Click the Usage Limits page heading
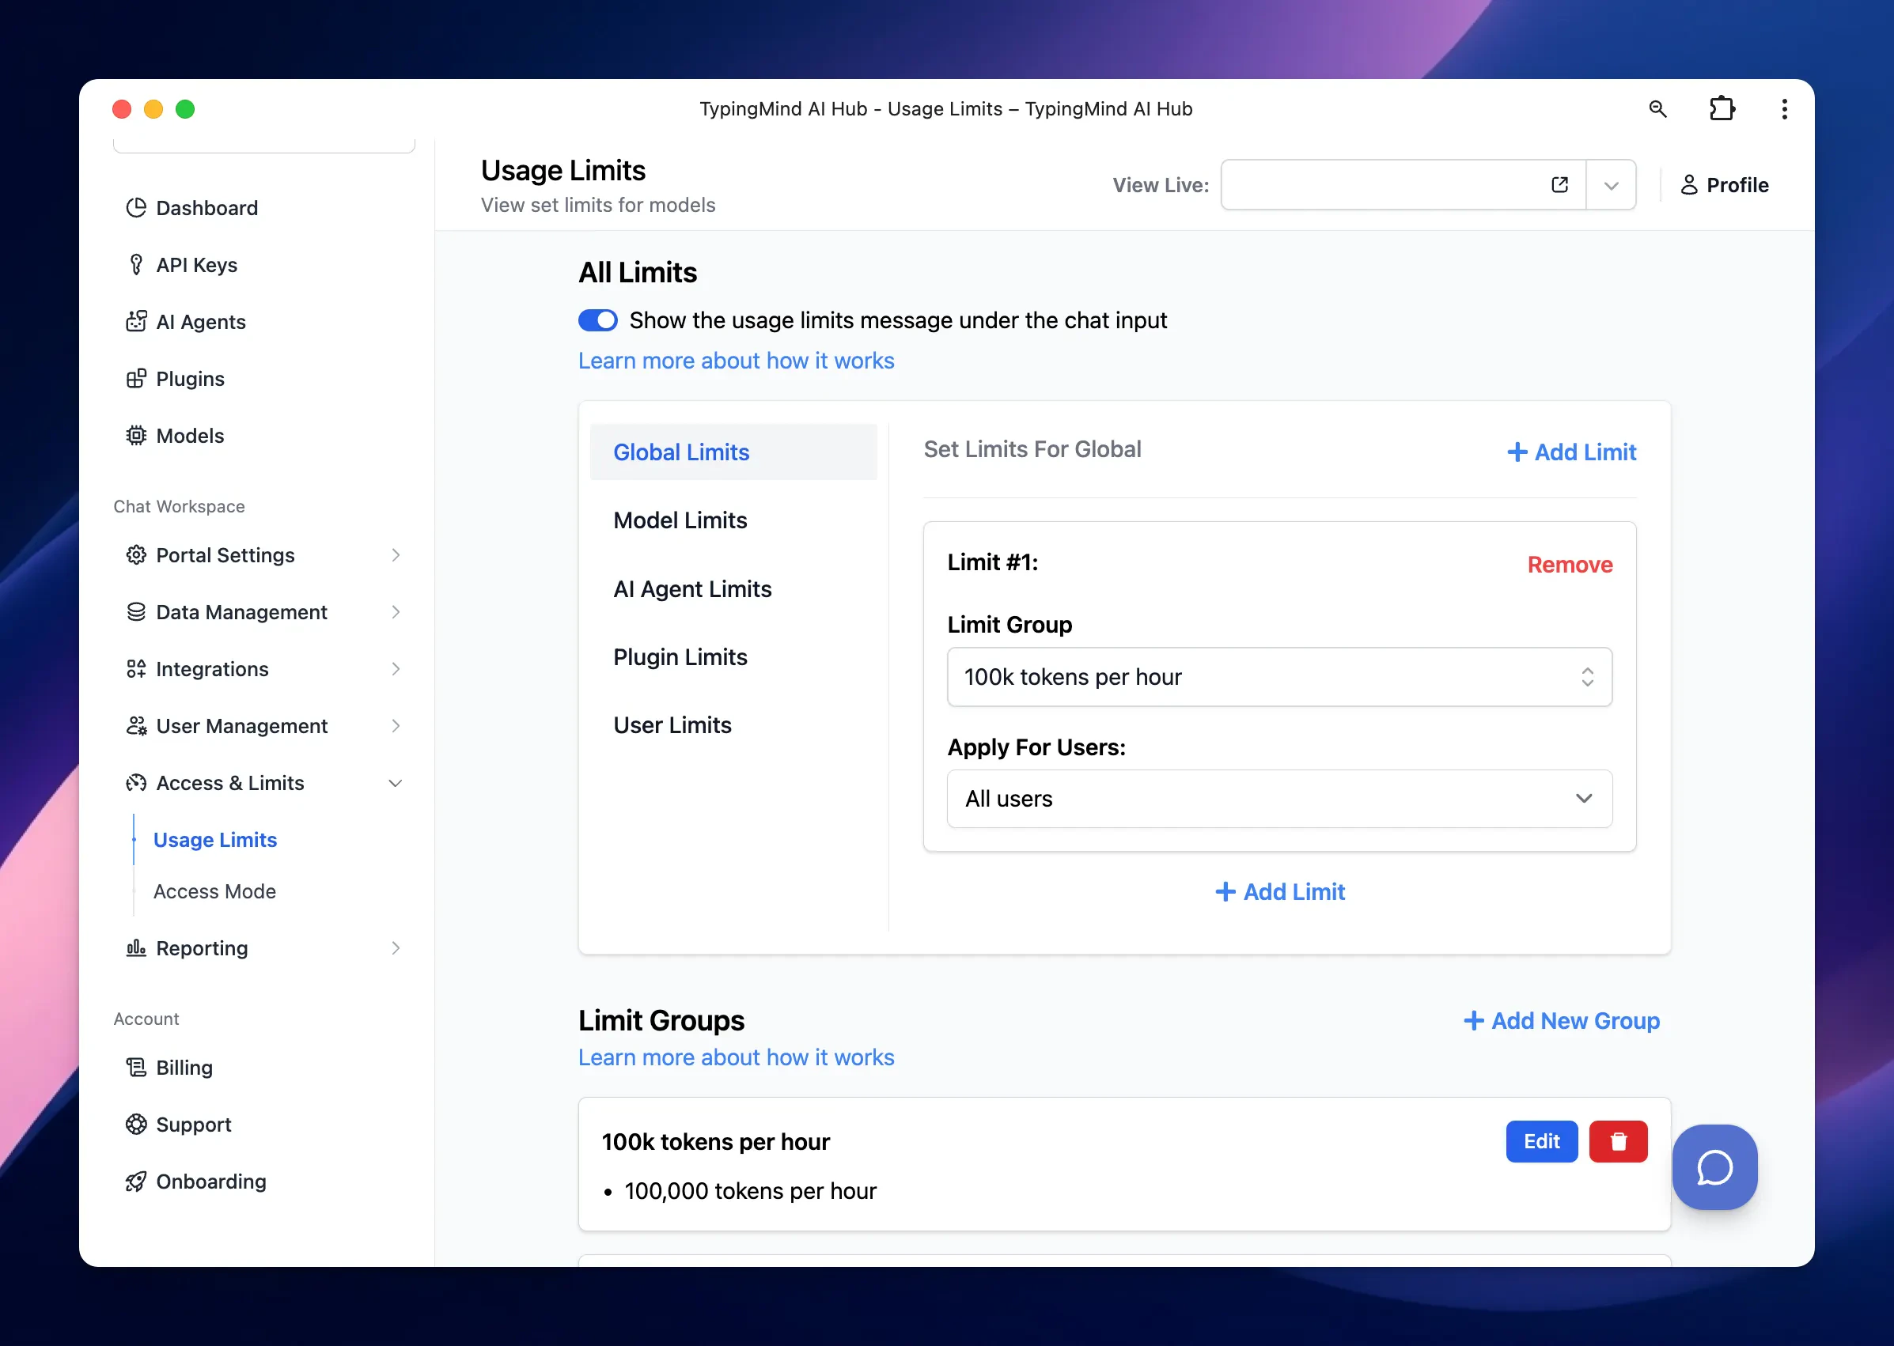 tap(563, 171)
